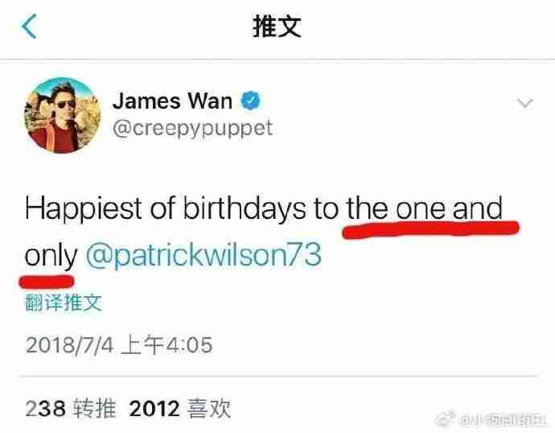Expand the tweet options chevron
Screen dimensions: 555x433
pos(525,103)
